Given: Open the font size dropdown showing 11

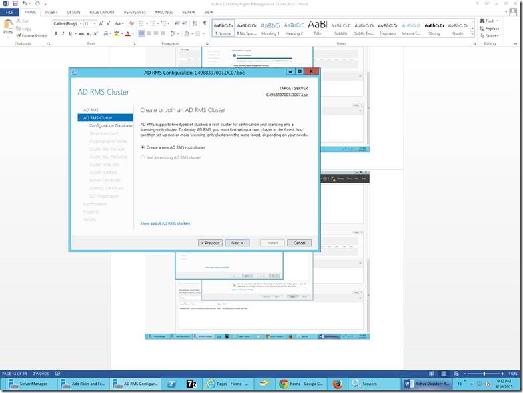Looking at the screenshot, I should pos(95,24).
